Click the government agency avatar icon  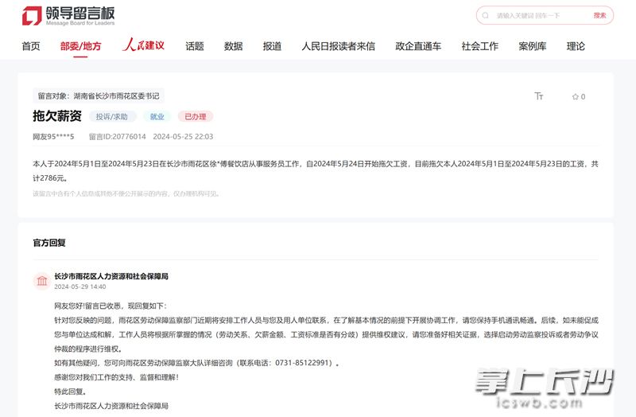[41, 281]
